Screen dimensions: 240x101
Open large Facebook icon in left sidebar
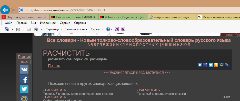tap(24, 79)
